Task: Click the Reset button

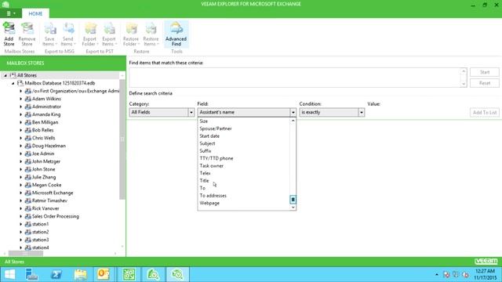Action: click(x=485, y=83)
